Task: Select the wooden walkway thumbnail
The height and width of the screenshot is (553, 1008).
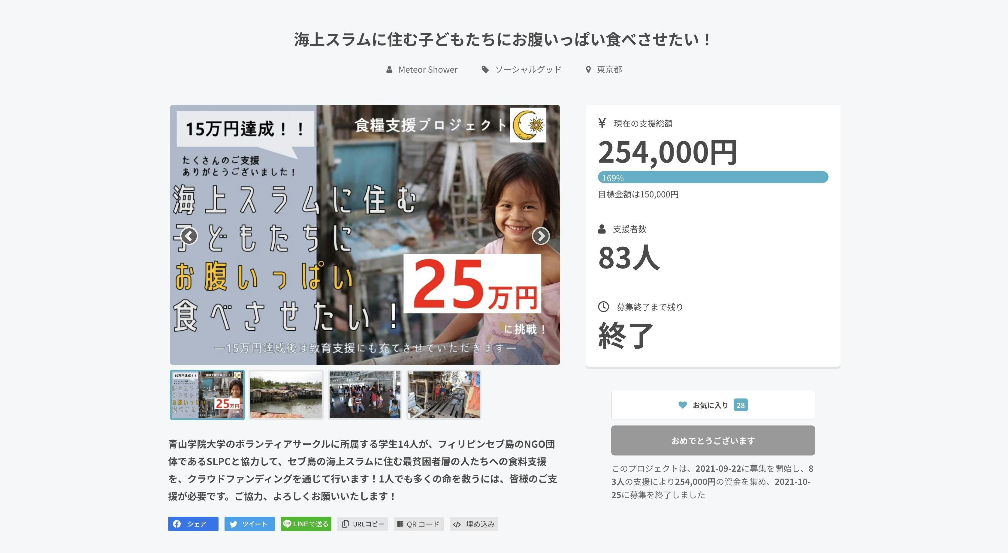Action: pyautogui.click(x=444, y=395)
